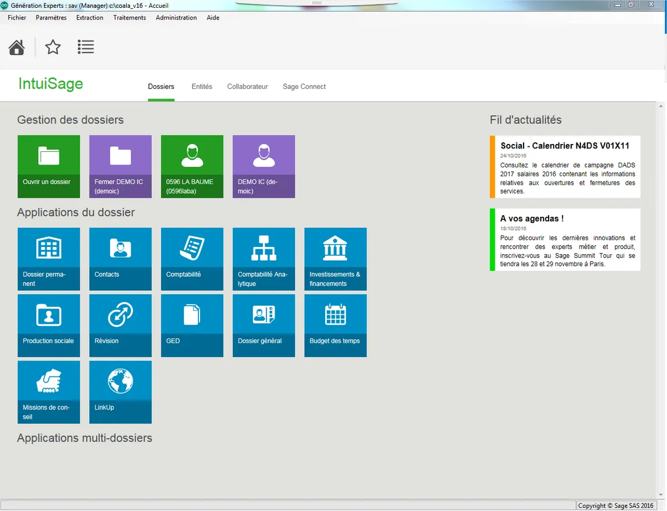
Task: Open the GED document tile
Action: click(x=192, y=326)
